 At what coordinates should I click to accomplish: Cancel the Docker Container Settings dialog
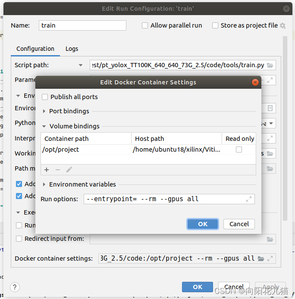[239, 224]
